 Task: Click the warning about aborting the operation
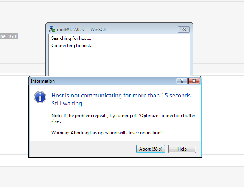106,133
